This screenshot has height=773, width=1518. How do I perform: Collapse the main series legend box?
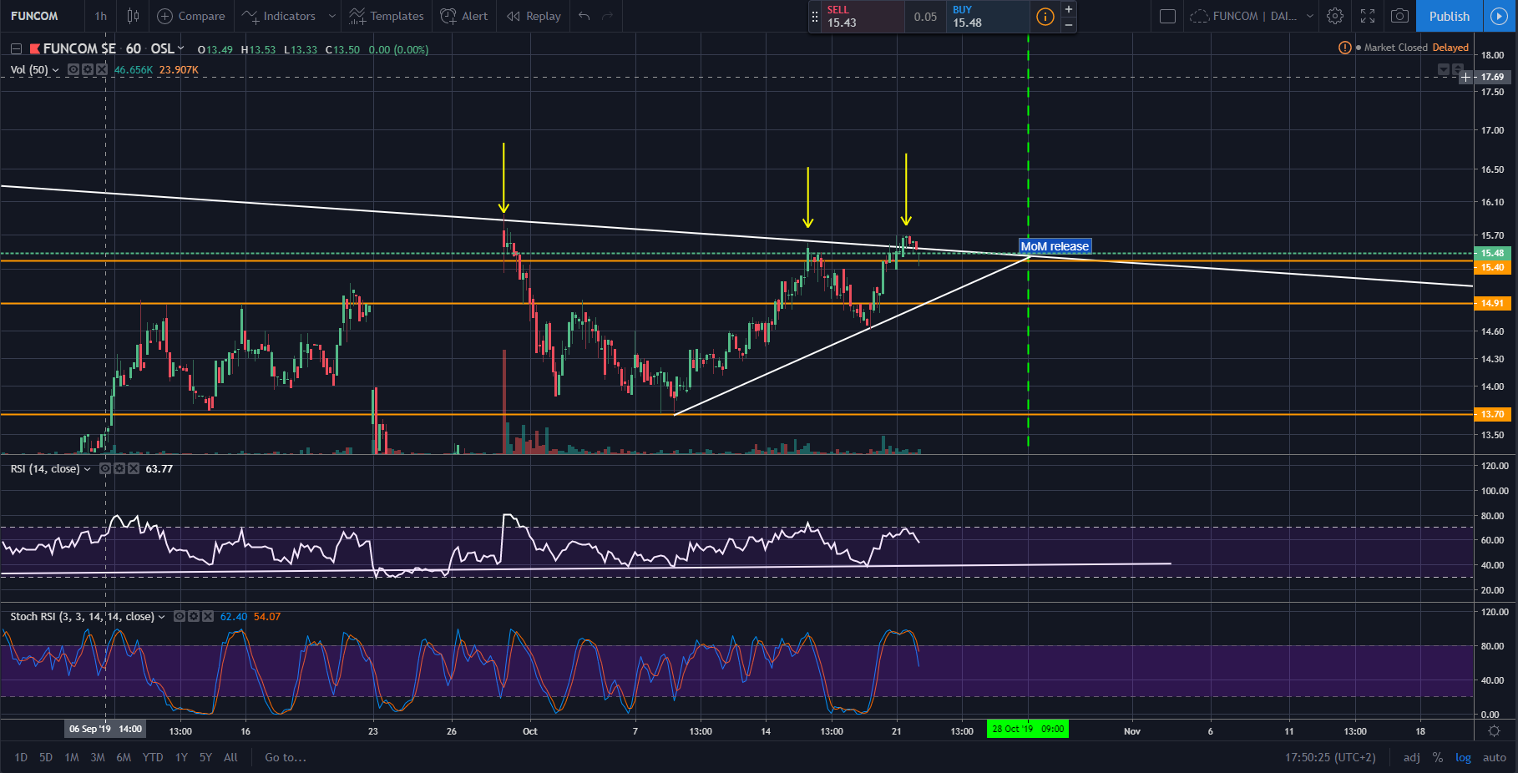16,49
